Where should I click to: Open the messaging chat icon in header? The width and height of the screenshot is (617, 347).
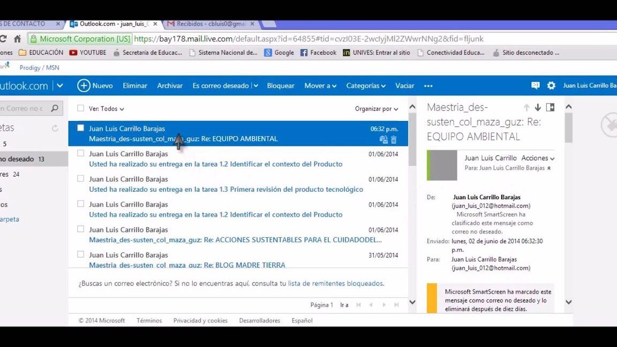coord(535,85)
